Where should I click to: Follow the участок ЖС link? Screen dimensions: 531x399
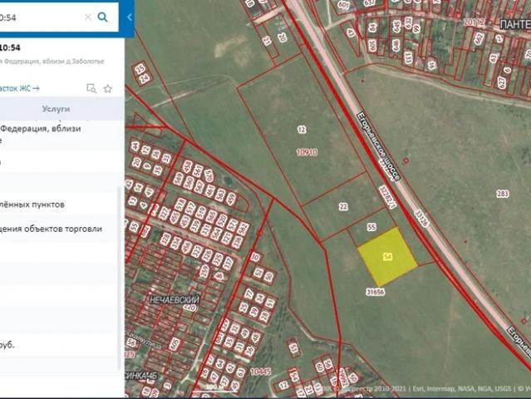(x=20, y=88)
